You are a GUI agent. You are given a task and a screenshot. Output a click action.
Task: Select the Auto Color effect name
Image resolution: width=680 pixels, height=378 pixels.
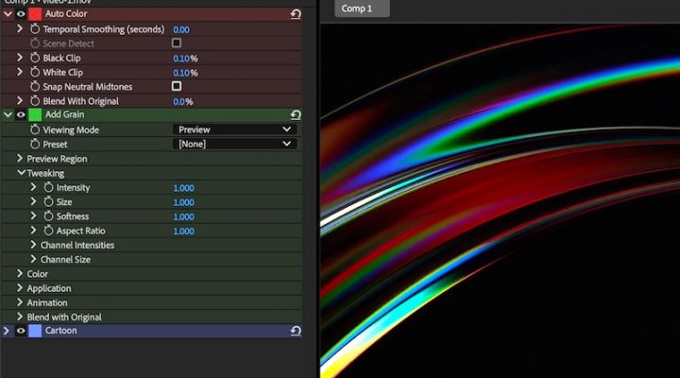(x=66, y=14)
